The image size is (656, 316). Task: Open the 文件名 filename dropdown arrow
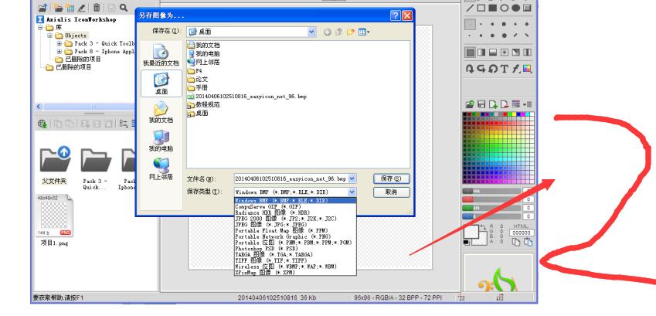tap(352, 178)
